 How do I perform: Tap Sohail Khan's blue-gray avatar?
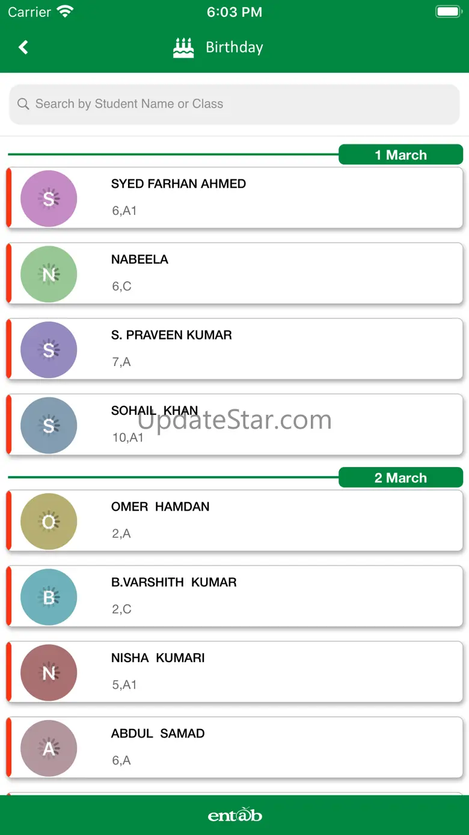49,426
